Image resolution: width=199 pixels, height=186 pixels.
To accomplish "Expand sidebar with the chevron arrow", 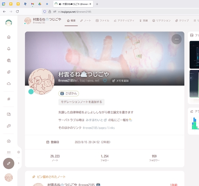I will (19, 163).
